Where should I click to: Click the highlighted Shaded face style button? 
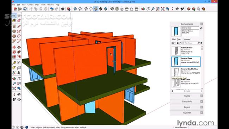[96, 9]
